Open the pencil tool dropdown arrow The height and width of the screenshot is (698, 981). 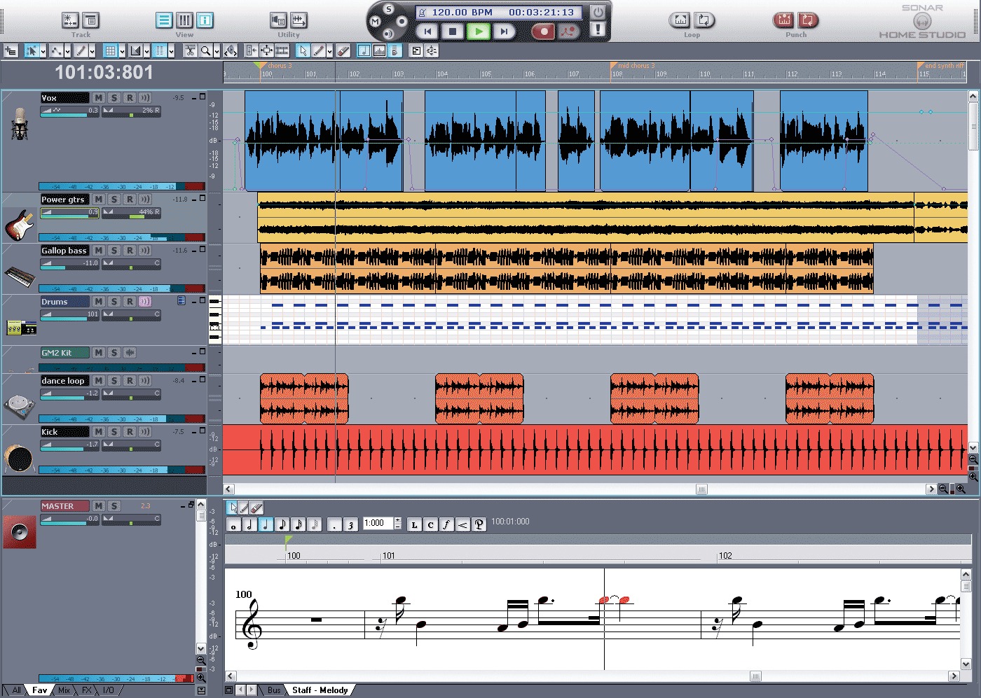(329, 50)
